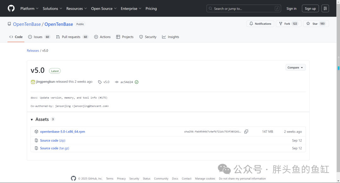Screen dimensions: 340x183
Task: View the Insights tab
Action: click(x=171, y=37)
